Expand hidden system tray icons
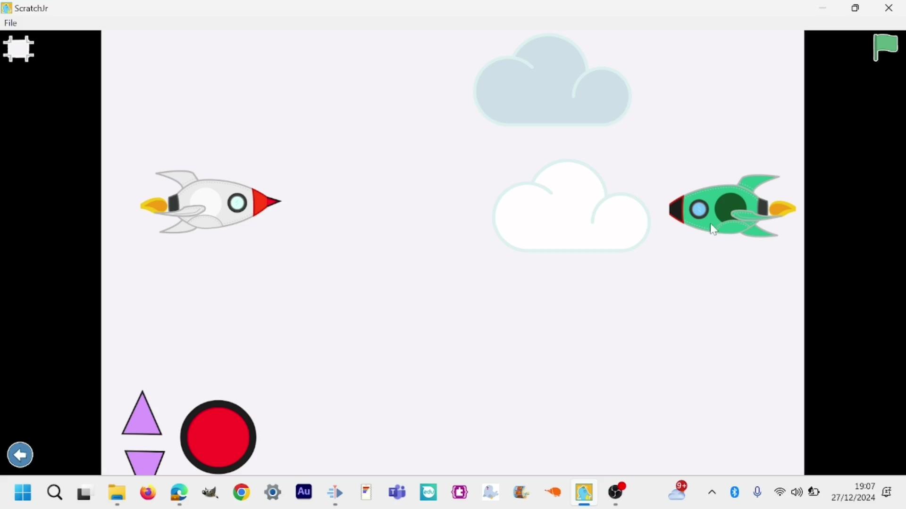 click(712, 493)
